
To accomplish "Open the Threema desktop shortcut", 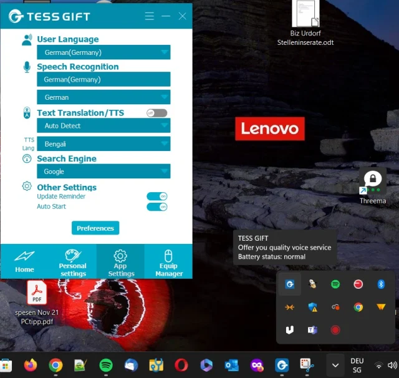I will 373,187.
